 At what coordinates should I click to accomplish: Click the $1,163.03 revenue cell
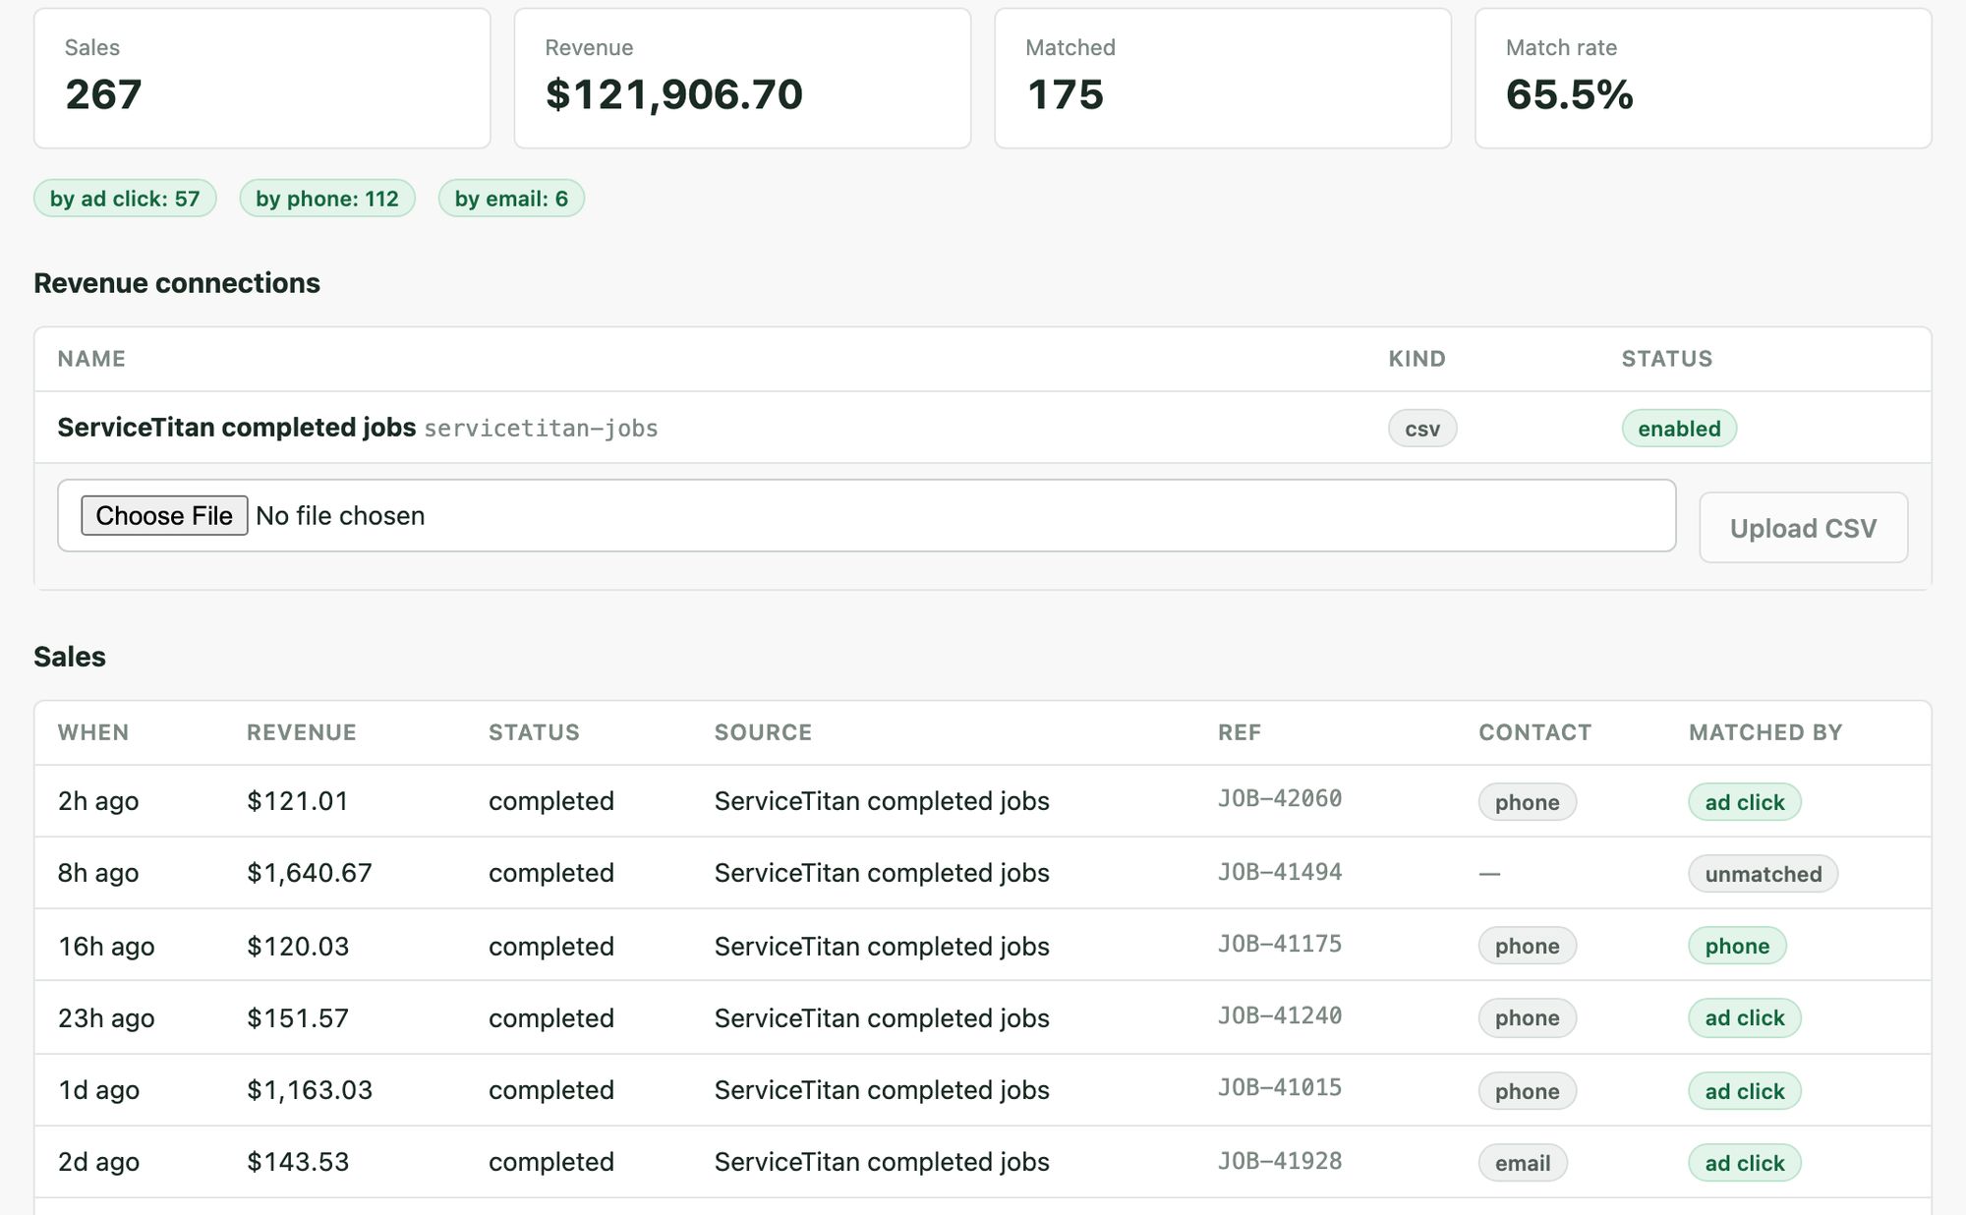coord(310,1090)
